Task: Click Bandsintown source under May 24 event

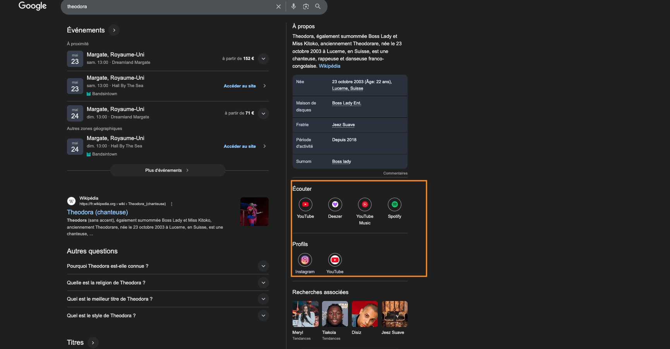Action: (102, 154)
